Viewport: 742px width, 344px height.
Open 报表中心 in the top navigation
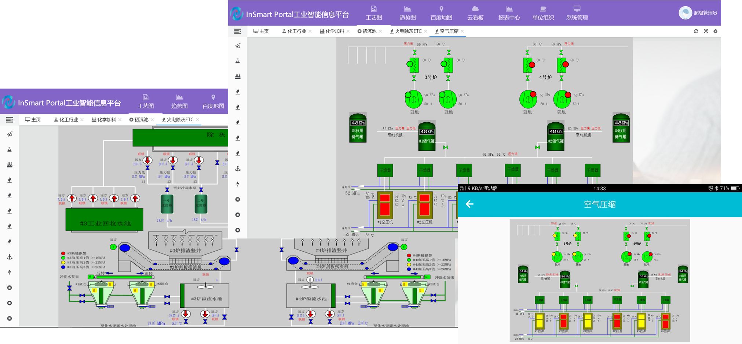509,13
